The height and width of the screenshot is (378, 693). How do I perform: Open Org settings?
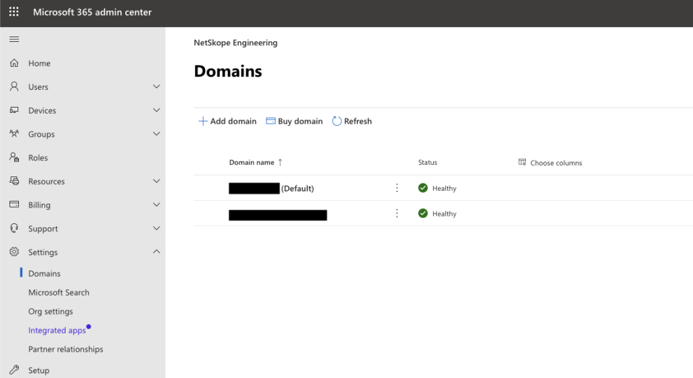pyautogui.click(x=50, y=311)
